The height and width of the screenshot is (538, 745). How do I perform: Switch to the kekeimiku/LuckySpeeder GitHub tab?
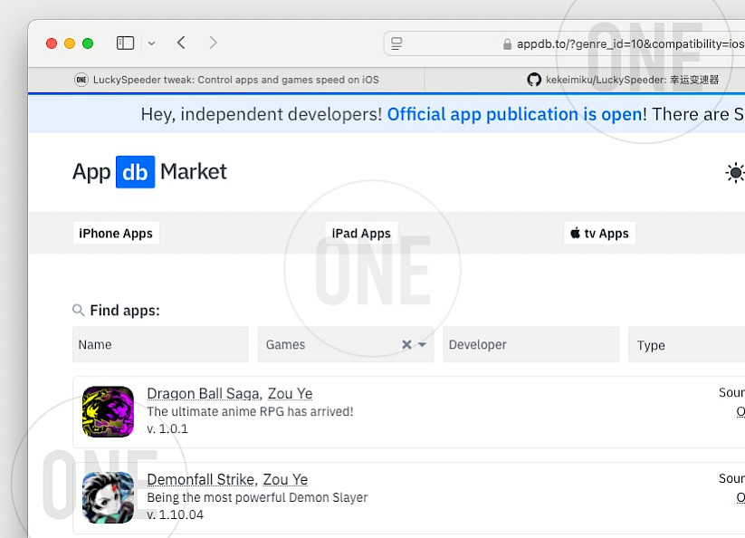click(585, 80)
